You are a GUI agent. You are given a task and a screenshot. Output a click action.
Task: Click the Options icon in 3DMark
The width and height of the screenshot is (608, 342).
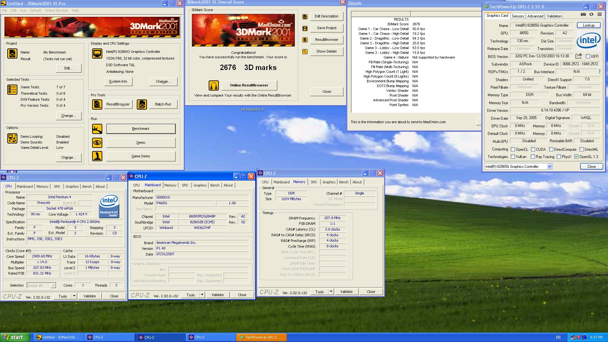pyautogui.click(x=12, y=138)
